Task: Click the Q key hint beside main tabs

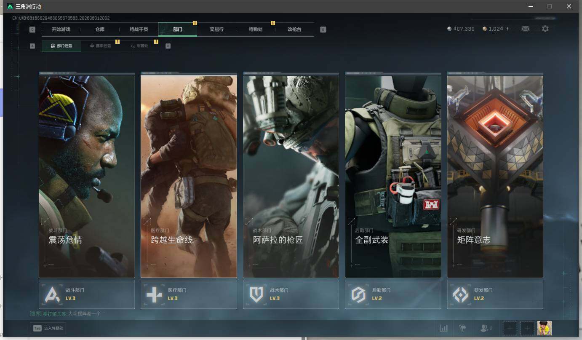Action: click(32, 29)
